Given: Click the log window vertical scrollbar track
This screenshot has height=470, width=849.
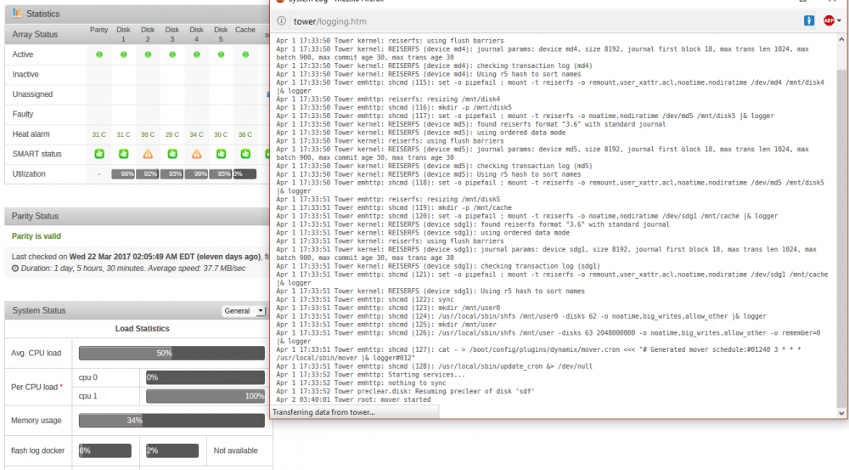Looking at the screenshot, I should click(841, 226).
